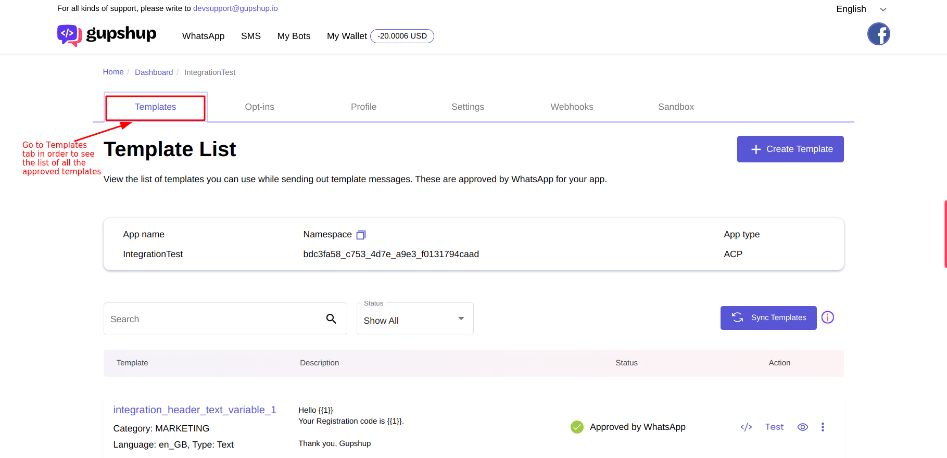This screenshot has height=458, width=947.
Task: Go to Dashboard breadcrumb
Action: pos(154,72)
